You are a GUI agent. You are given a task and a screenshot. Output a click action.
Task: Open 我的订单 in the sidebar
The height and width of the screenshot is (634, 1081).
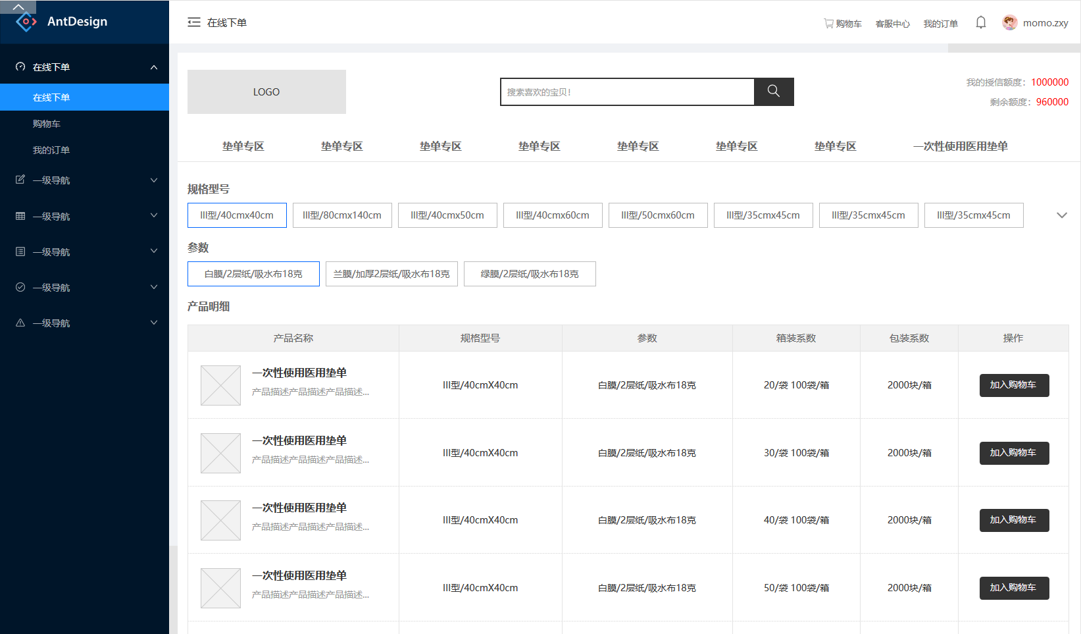tap(51, 150)
